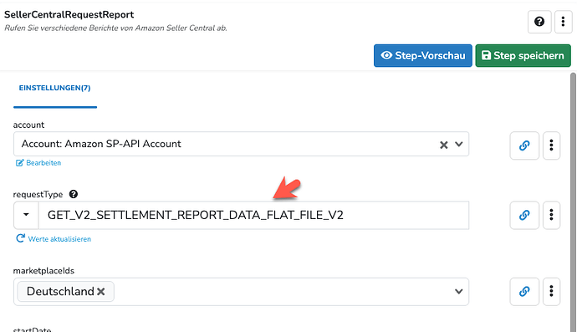Image resolution: width=577 pixels, height=332 pixels.
Task: Remove the Deutschland marketplace tag
Action: pyautogui.click(x=101, y=292)
